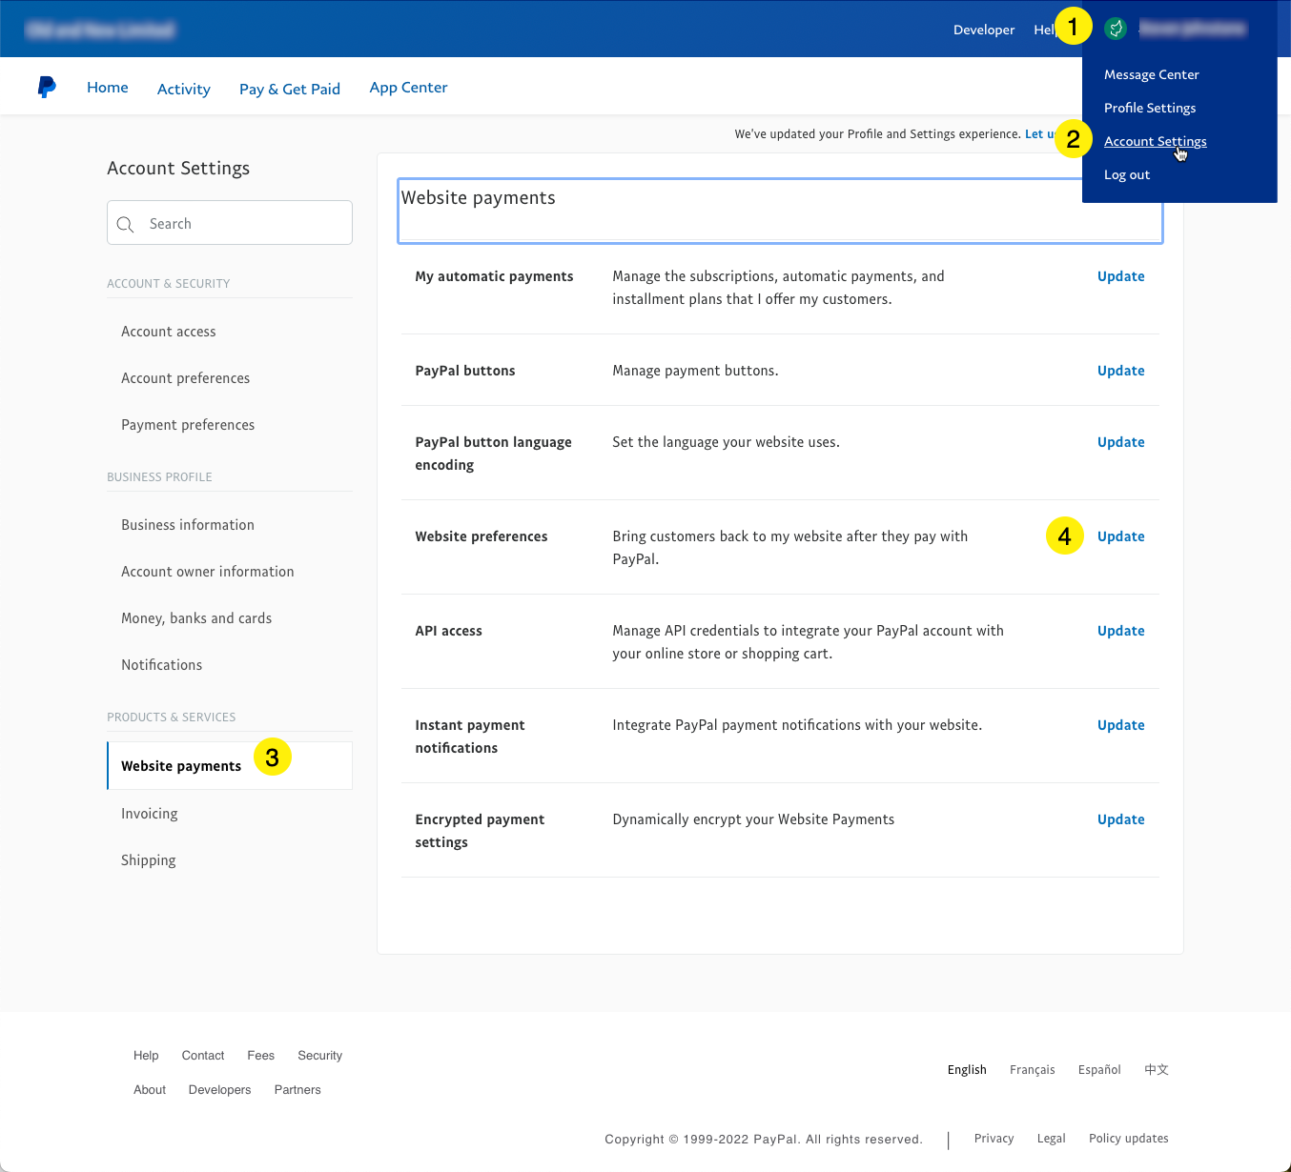The height and width of the screenshot is (1172, 1291).
Task: Switch language to Français
Action: 1033,1070
